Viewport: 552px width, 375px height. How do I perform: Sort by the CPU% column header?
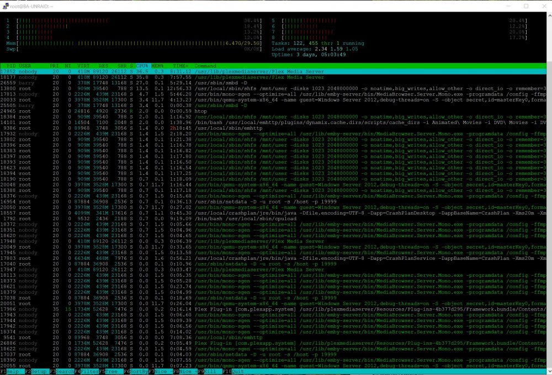click(x=142, y=66)
